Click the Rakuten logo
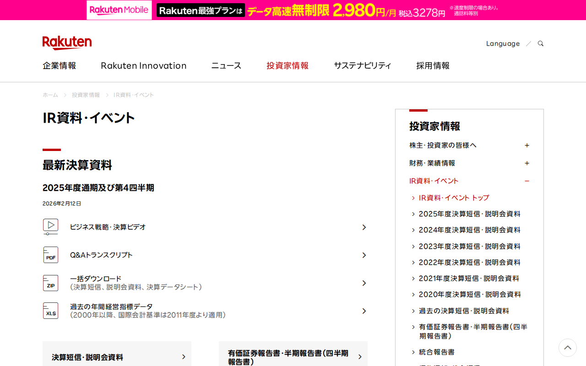Viewport: 586px width, 366px height. pos(67,43)
